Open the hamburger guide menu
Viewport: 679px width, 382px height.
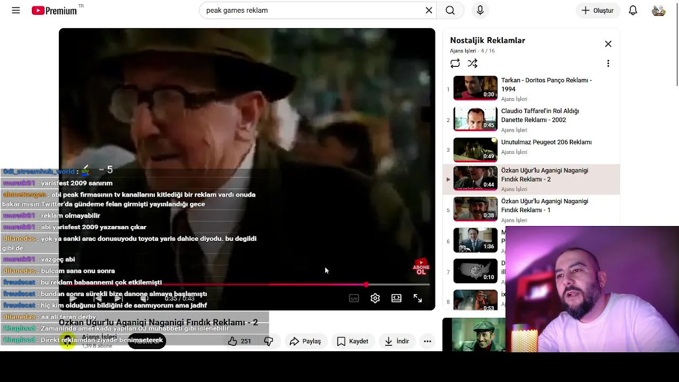pyautogui.click(x=16, y=10)
